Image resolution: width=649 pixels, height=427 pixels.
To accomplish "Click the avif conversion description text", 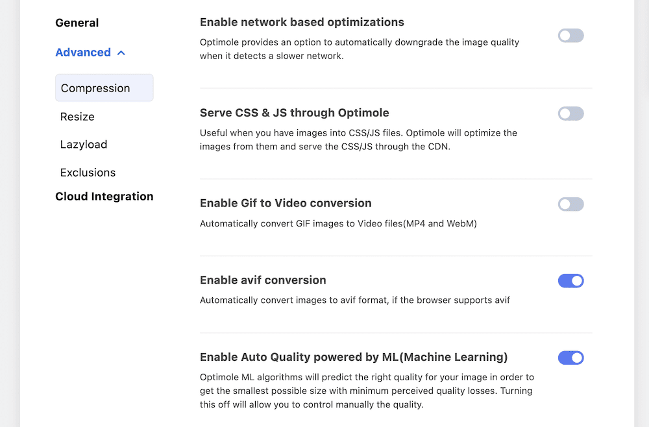I will pyautogui.click(x=355, y=300).
